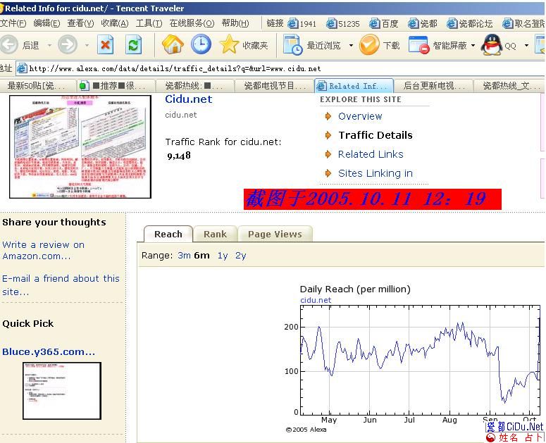Click the green Refresh page icon
This screenshot has width=546, height=443.
point(133,46)
